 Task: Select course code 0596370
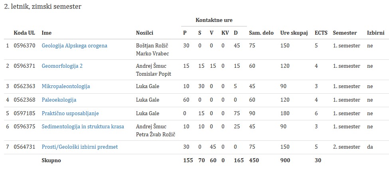[x=24, y=45]
